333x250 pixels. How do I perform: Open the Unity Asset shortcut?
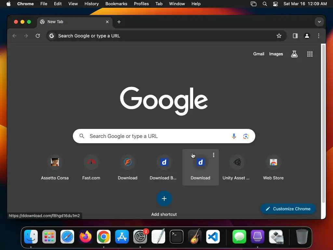tap(237, 167)
